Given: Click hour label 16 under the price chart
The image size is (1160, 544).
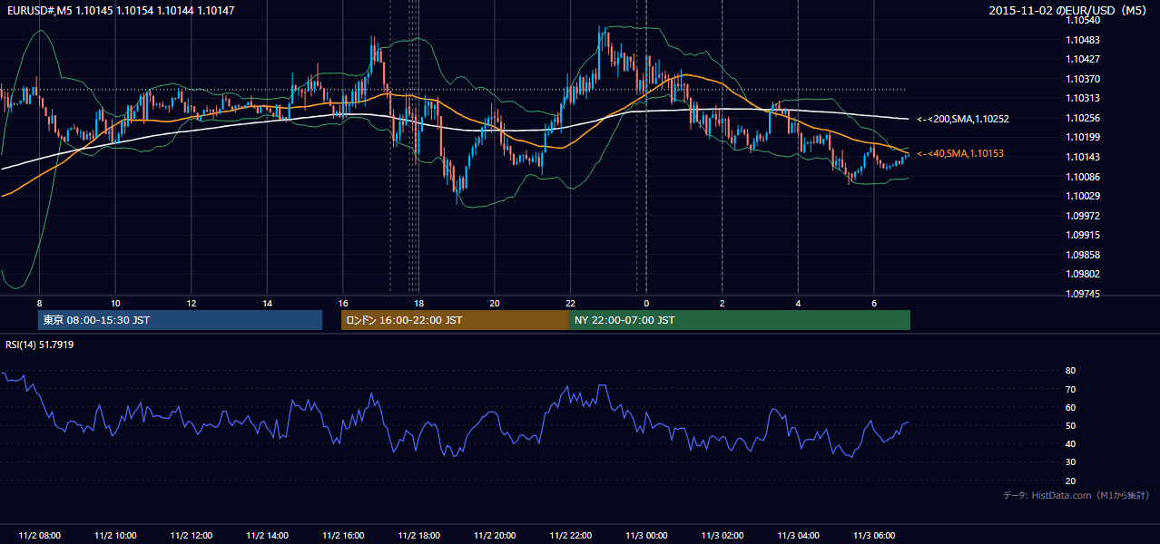Looking at the screenshot, I should click(x=342, y=303).
